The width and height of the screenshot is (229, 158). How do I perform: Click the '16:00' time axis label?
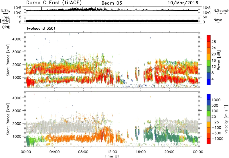(x=141, y=152)
